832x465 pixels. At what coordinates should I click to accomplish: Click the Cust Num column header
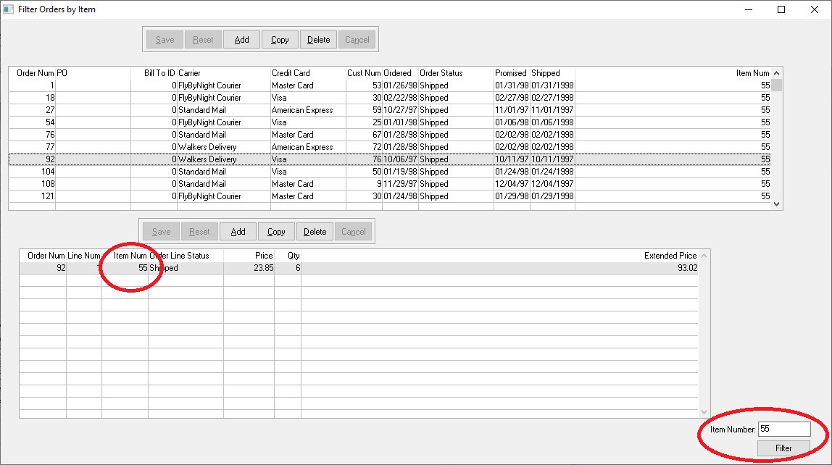(364, 73)
